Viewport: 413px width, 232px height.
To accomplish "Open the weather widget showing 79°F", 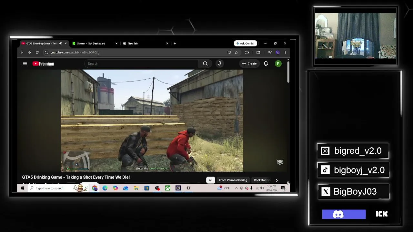I will (x=224, y=188).
